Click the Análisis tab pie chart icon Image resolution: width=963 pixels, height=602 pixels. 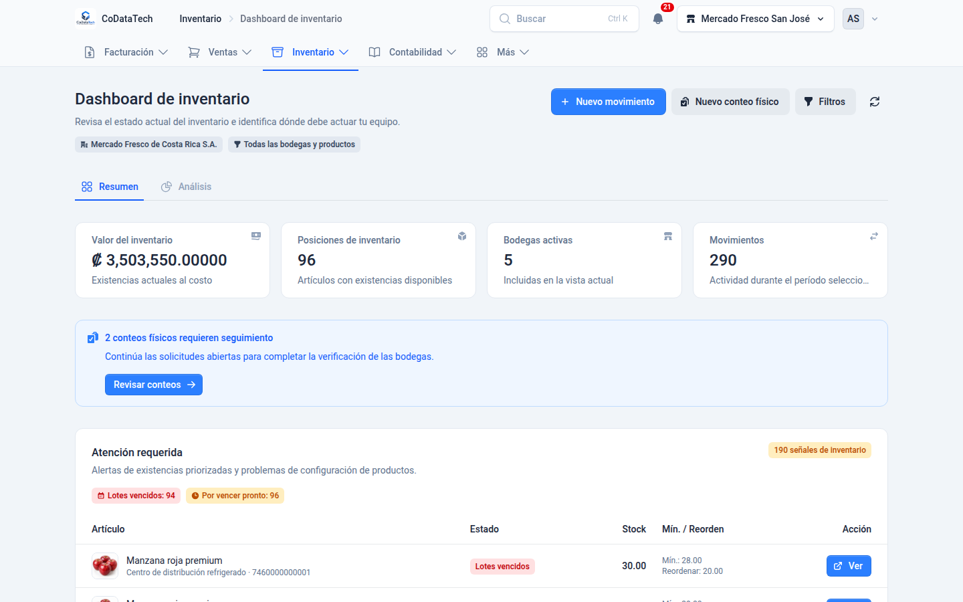[x=167, y=187]
